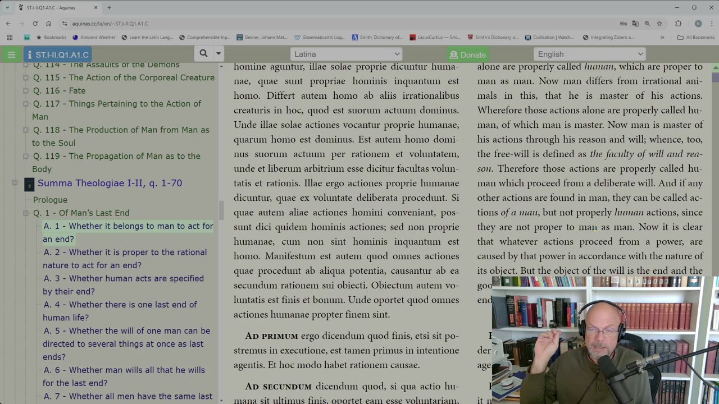
Task: Open the green hamburger menu
Action: coord(11,54)
